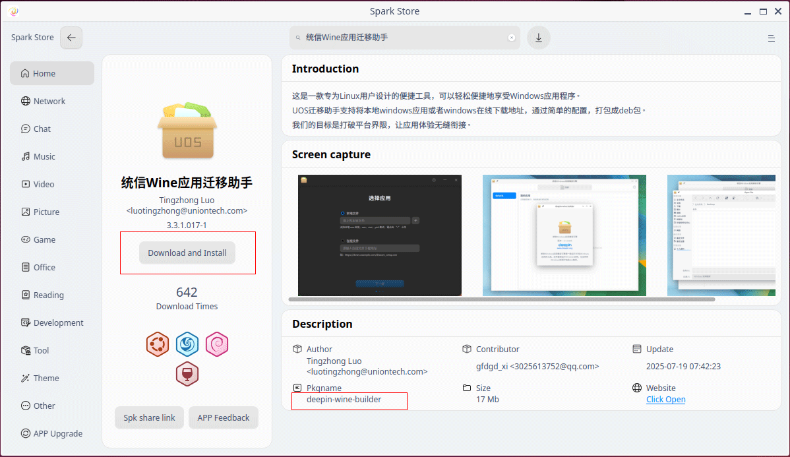The height and width of the screenshot is (457, 790).
Task: Open the Click Open website link
Action: click(x=665, y=400)
